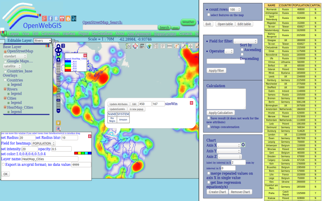Pan the map up with arrow
This screenshot has width=336, height=201.
tap(58, 46)
